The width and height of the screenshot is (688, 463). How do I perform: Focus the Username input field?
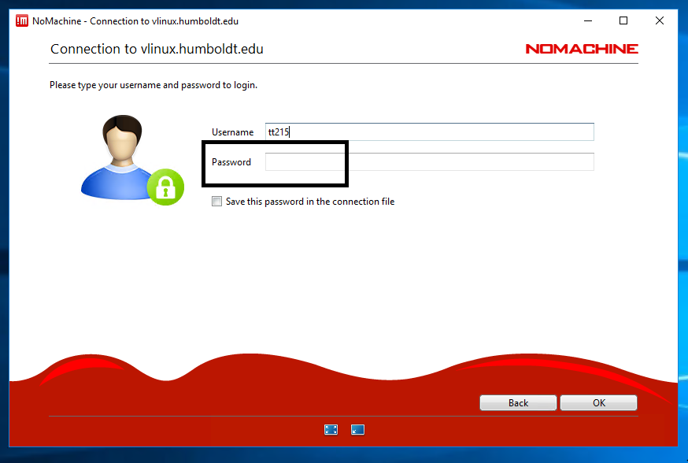point(430,131)
